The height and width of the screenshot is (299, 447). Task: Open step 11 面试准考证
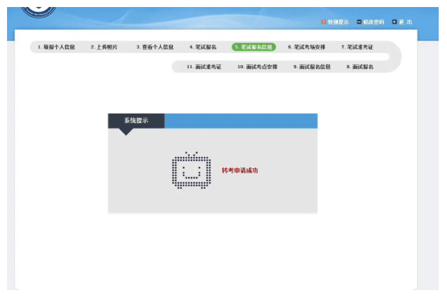click(204, 67)
